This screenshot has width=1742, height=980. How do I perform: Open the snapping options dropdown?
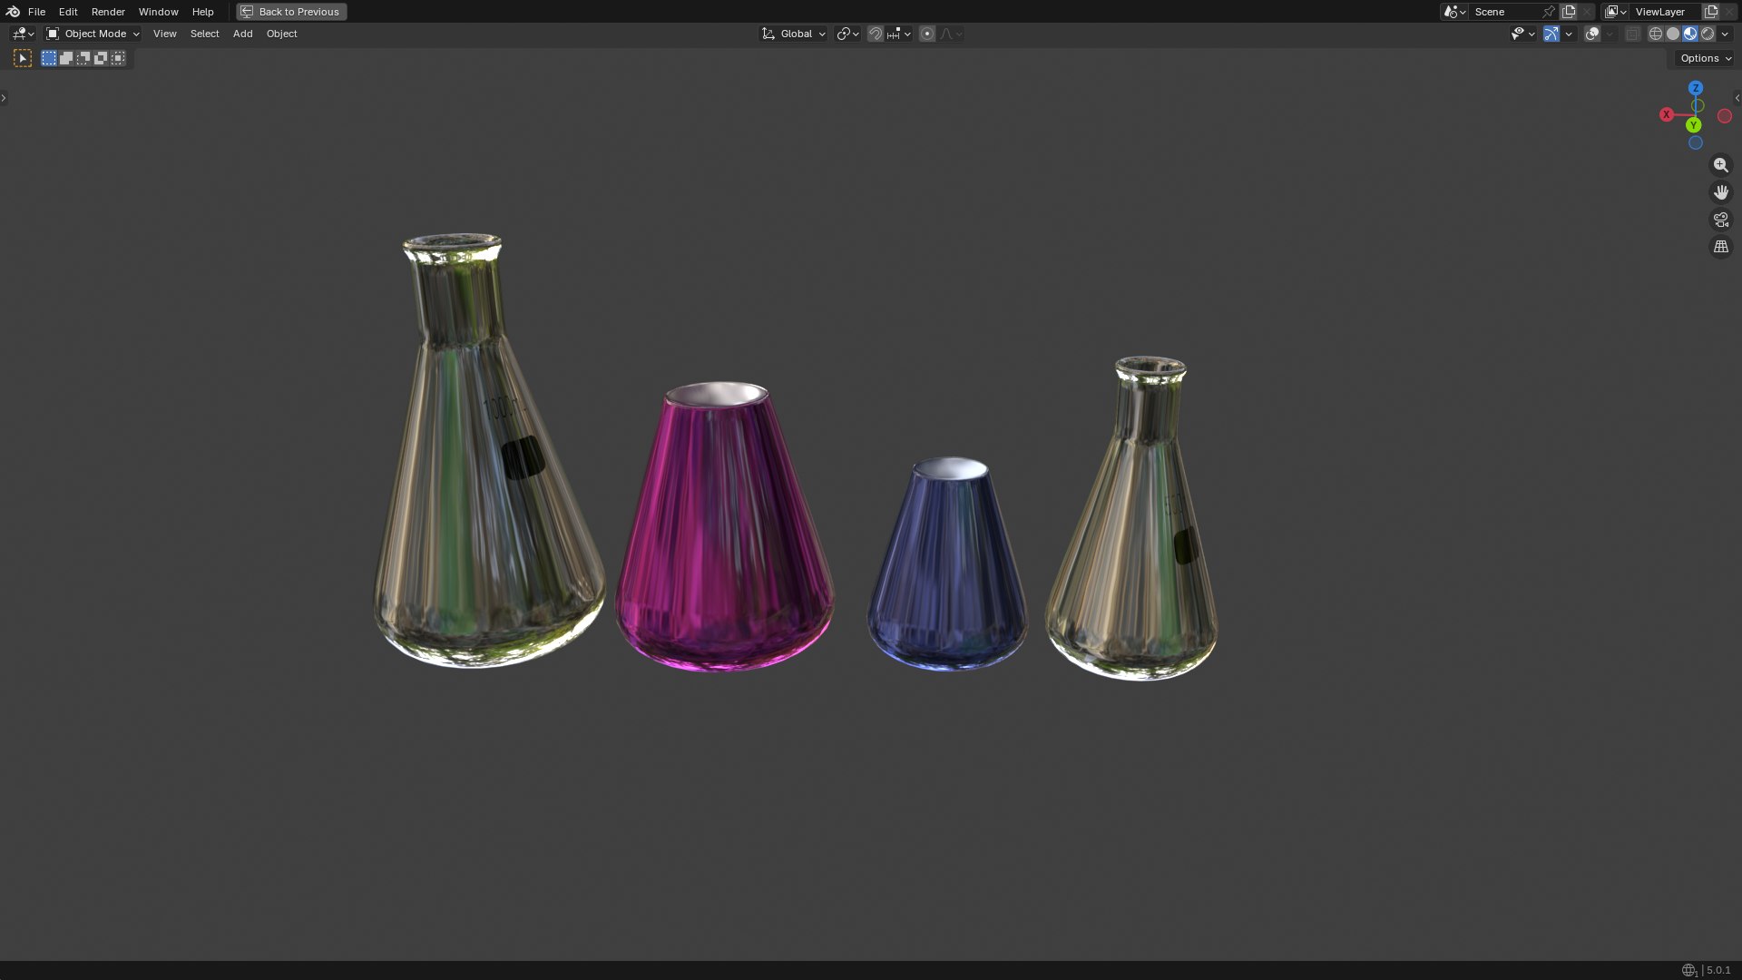click(x=898, y=34)
